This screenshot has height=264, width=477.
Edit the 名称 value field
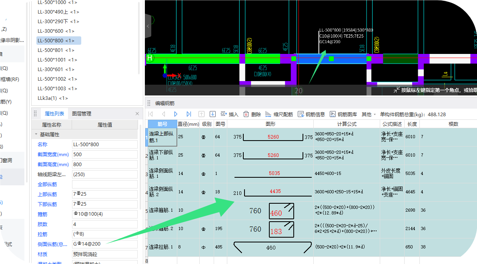point(105,145)
